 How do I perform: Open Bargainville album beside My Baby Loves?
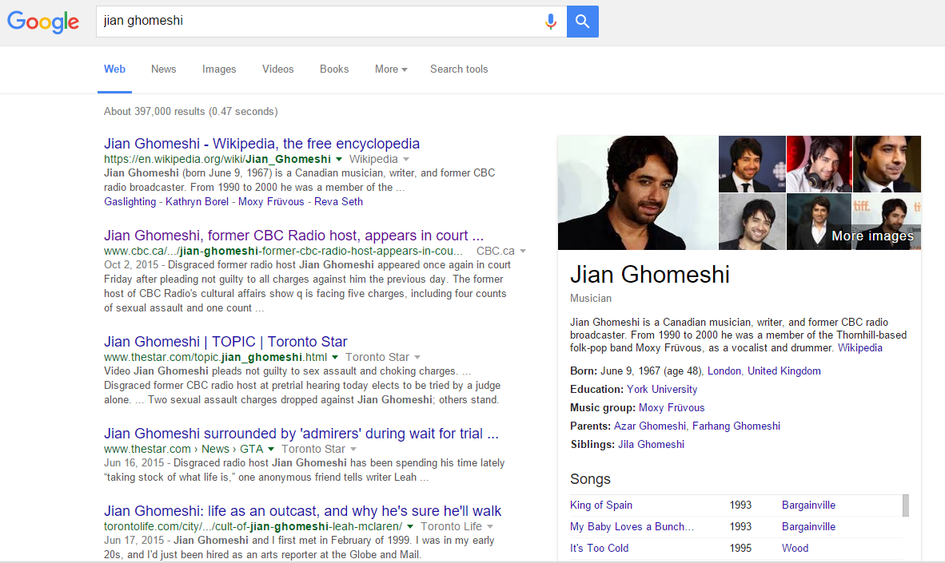coord(808,527)
